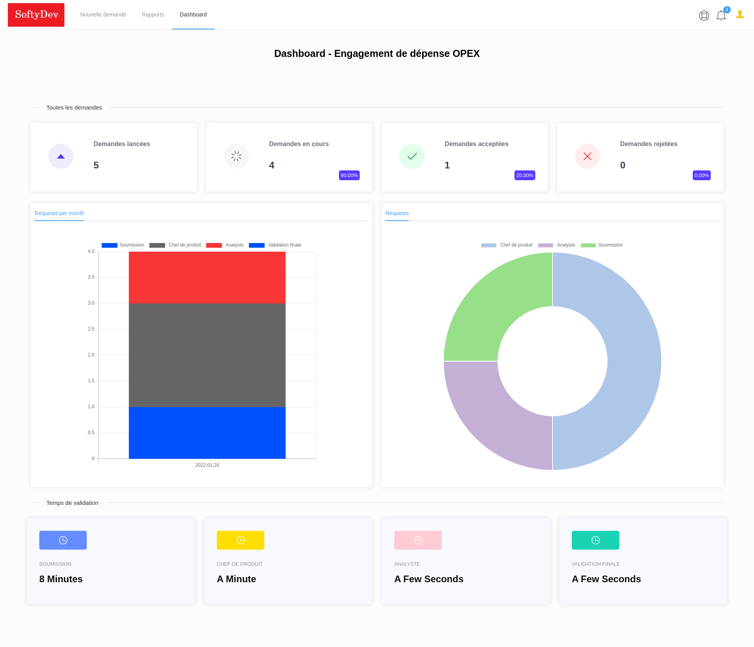
Task: Click the spinner icon on Demandes en cours card
Action: pos(236,156)
